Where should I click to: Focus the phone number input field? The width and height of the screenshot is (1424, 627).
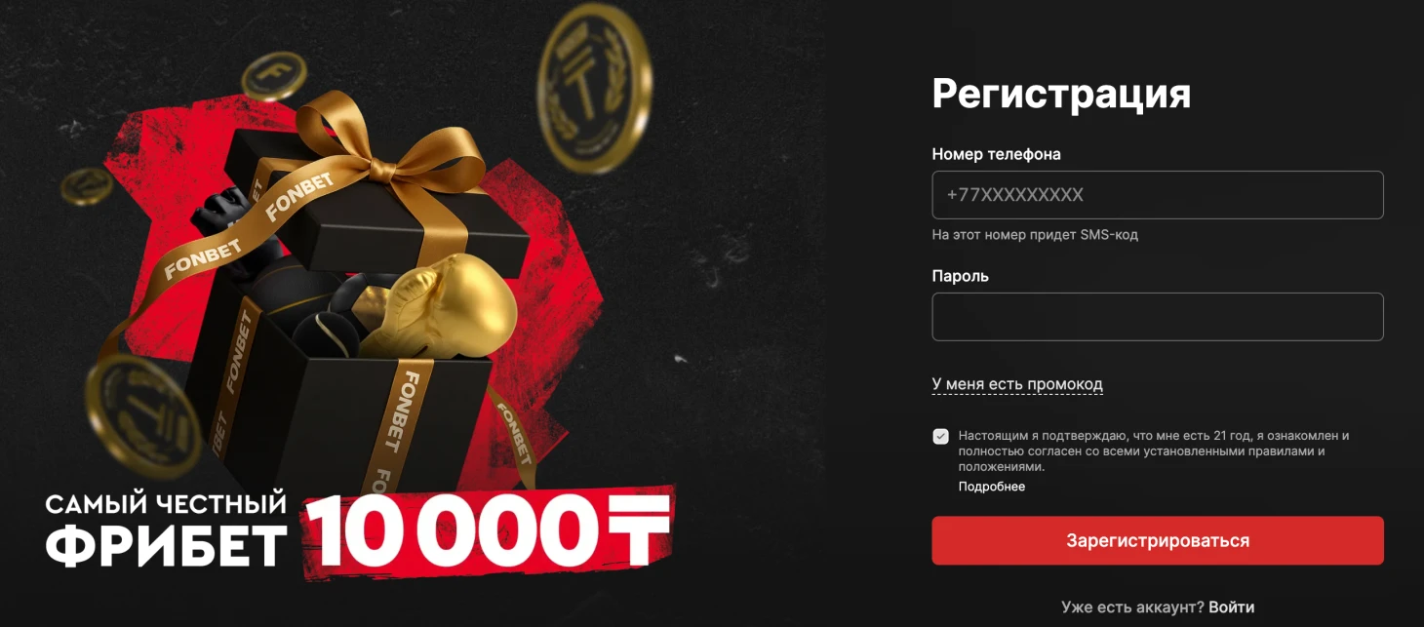pyautogui.click(x=1158, y=195)
